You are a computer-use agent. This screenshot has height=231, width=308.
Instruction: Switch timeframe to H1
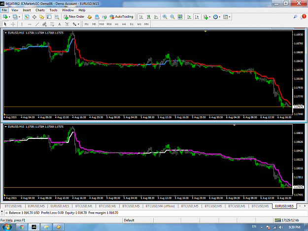(117, 24)
